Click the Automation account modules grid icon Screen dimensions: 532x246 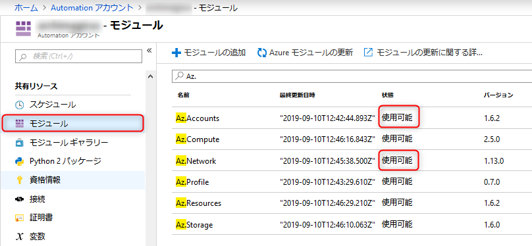click(x=23, y=28)
